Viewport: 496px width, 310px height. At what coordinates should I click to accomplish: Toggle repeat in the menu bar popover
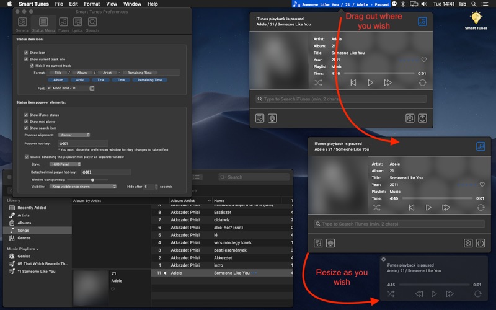[422, 83]
